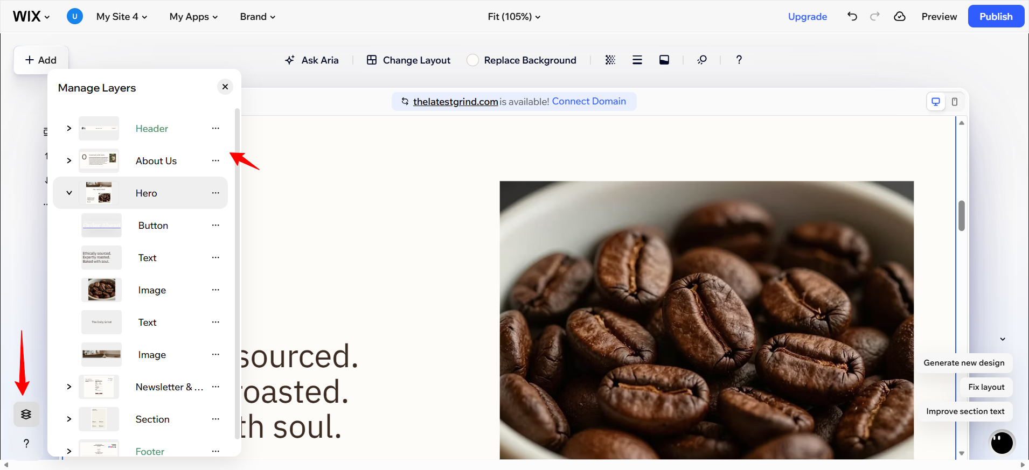Switch to desktop view
This screenshot has height=470, width=1029.
pos(936,101)
